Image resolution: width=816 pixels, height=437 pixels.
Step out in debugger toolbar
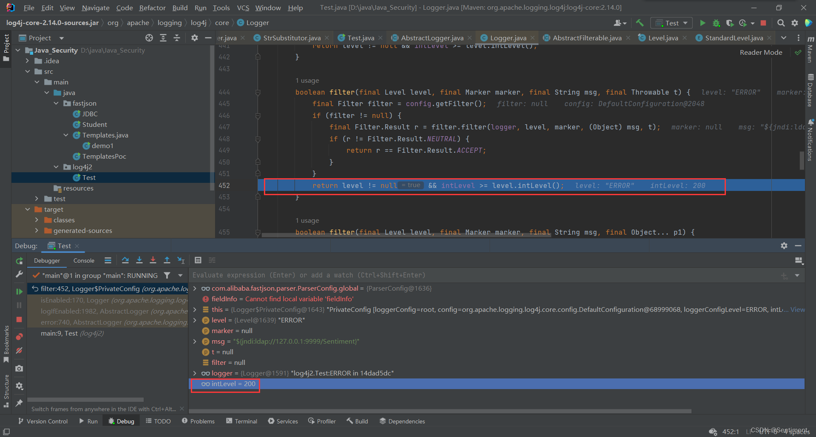coord(167,260)
